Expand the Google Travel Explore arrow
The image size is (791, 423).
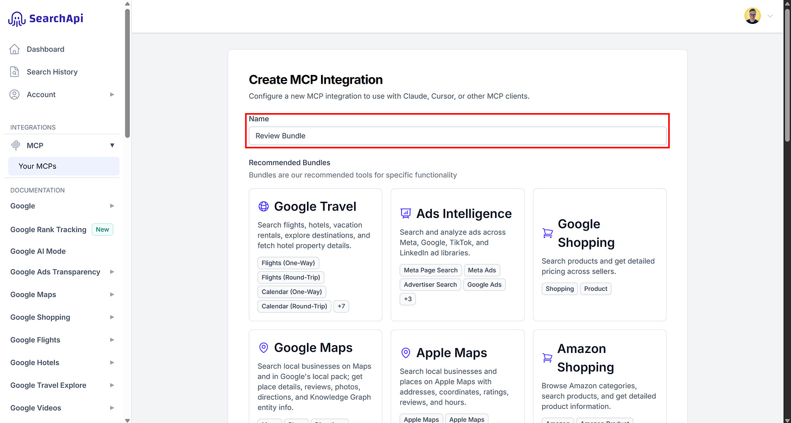coord(112,385)
